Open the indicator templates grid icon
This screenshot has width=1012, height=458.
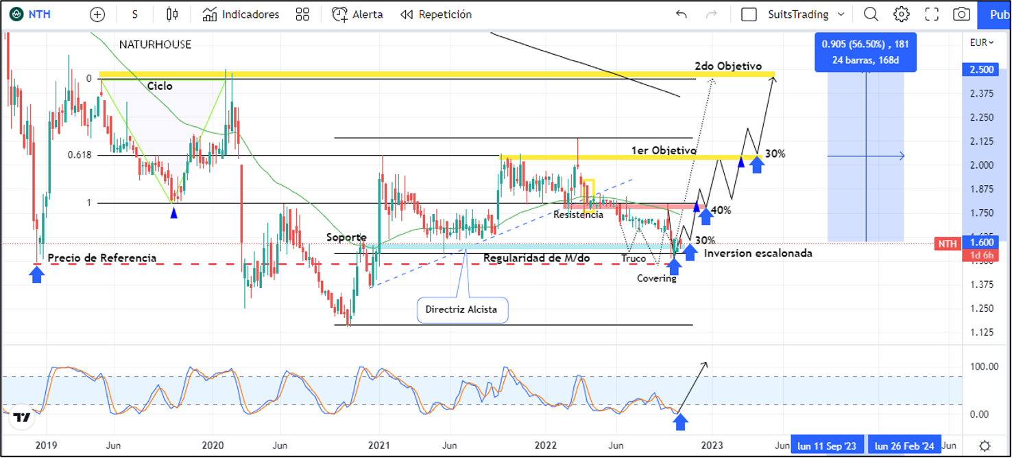[302, 14]
